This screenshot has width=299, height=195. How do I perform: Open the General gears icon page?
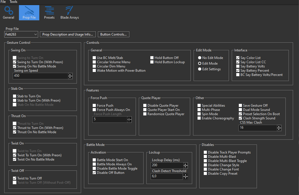point(8,13)
